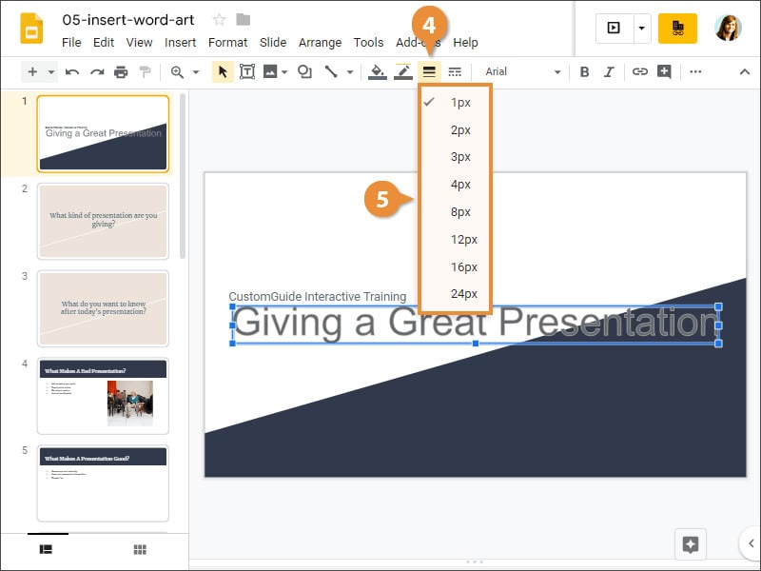Switch to filmstrip view
The width and height of the screenshot is (761, 571).
(46, 549)
